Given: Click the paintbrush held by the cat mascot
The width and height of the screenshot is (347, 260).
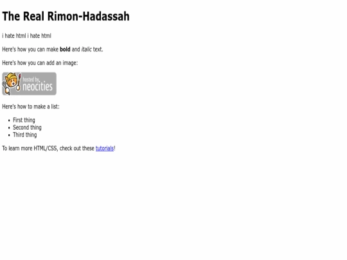Looking at the screenshot, I should 19,82.
